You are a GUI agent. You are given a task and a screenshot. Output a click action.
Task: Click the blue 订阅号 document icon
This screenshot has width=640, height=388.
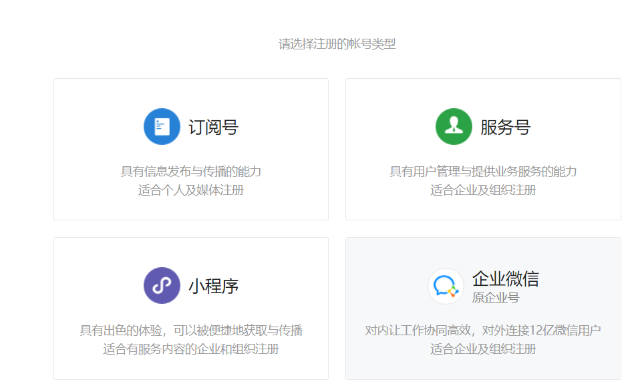click(x=162, y=126)
